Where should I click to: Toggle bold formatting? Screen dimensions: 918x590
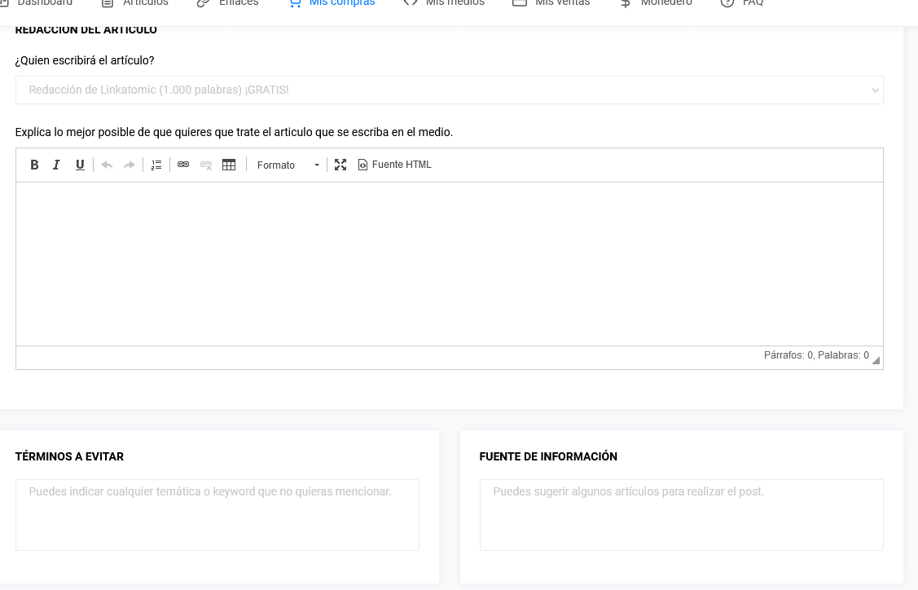(35, 165)
